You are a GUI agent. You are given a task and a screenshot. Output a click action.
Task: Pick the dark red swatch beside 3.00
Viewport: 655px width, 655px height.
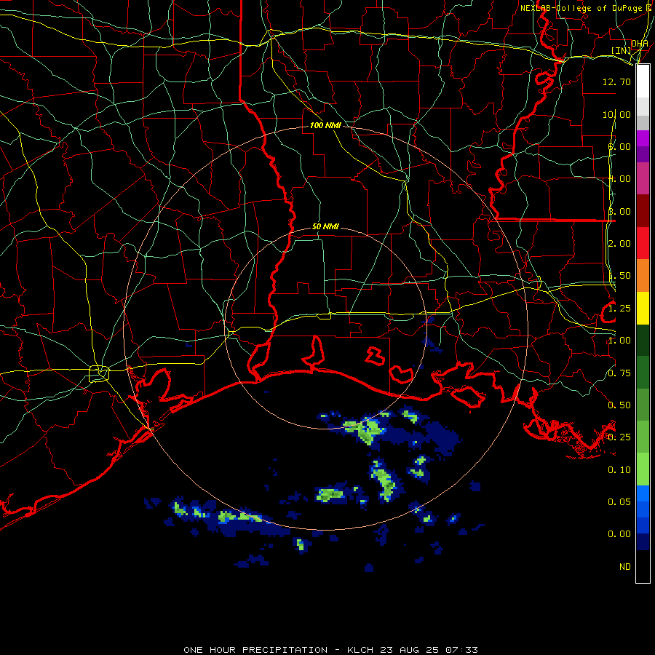click(643, 211)
